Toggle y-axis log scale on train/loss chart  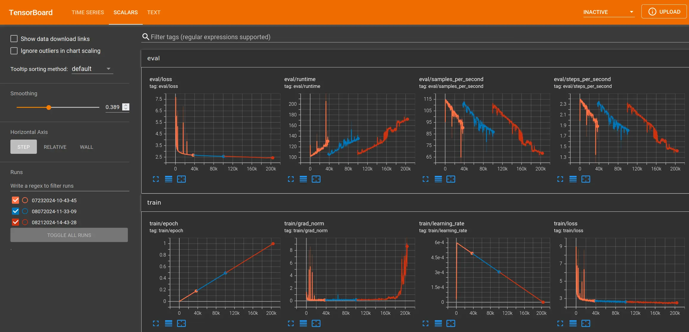pyautogui.click(x=573, y=323)
